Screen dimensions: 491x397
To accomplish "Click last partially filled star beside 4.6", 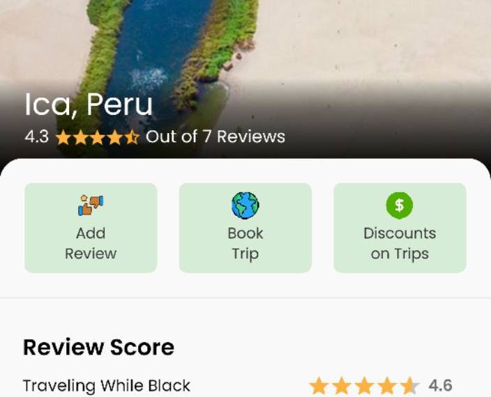I will 410,386.
